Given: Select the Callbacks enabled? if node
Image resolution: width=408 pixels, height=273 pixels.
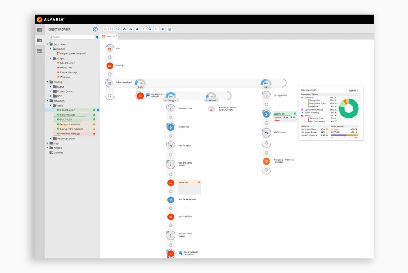Looking at the screenshot, I should point(109,83).
